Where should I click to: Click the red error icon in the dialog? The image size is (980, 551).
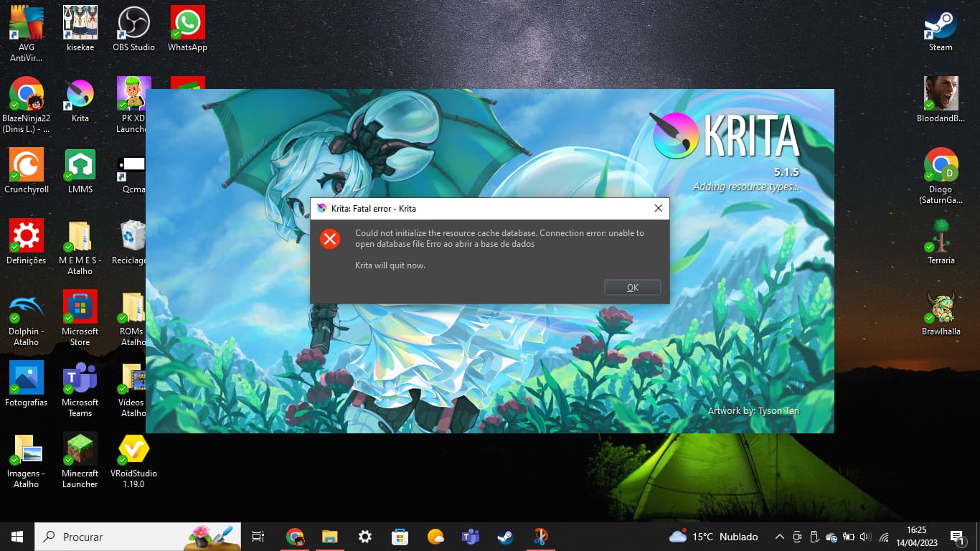click(330, 239)
